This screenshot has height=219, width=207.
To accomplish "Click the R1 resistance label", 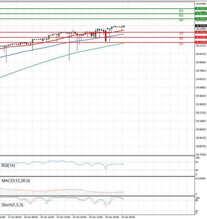I will [x=181, y=20].
